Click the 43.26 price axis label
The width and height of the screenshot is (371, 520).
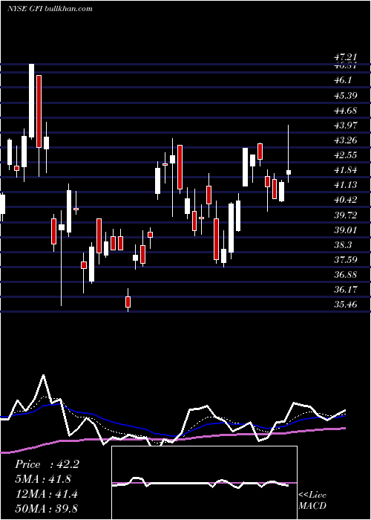click(346, 140)
